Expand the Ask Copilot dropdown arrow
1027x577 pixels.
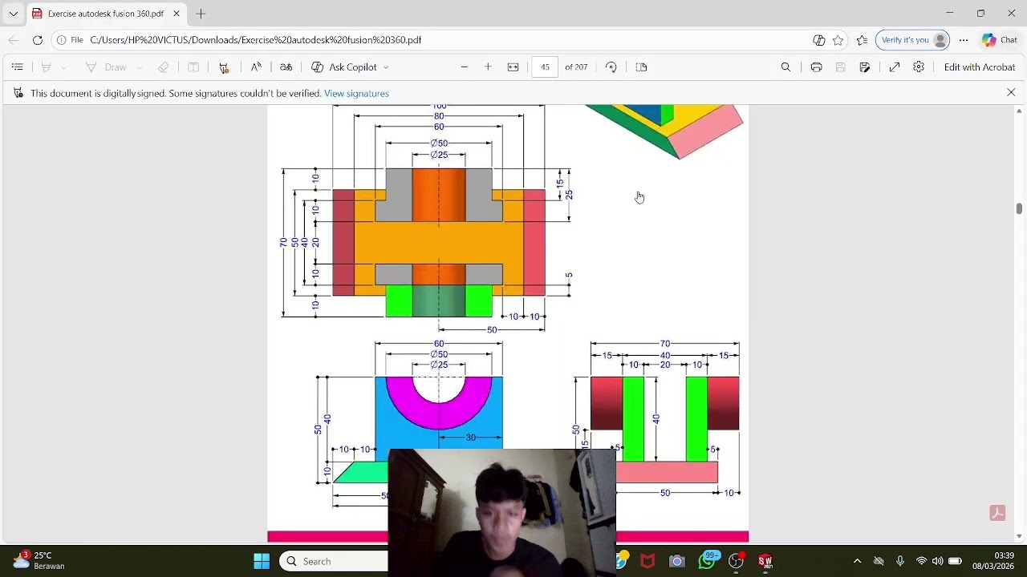pyautogui.click(x=386, y=67)
